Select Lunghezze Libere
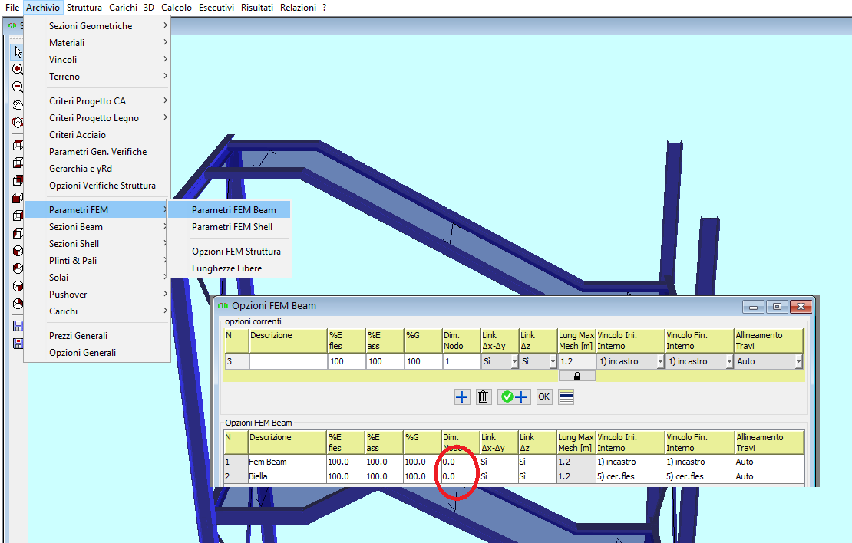The height and width of the screenshot is (543, 852). pyautogui.click(x=230, y=268)
